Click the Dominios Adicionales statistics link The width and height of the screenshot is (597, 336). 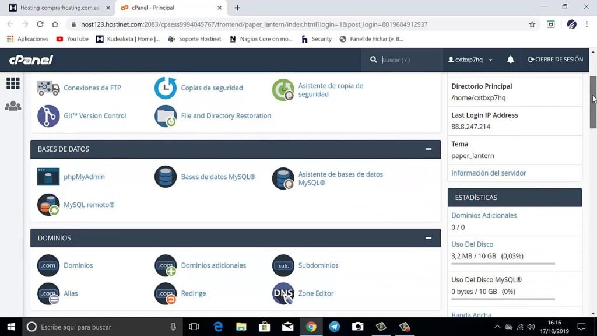coord(484,215)
